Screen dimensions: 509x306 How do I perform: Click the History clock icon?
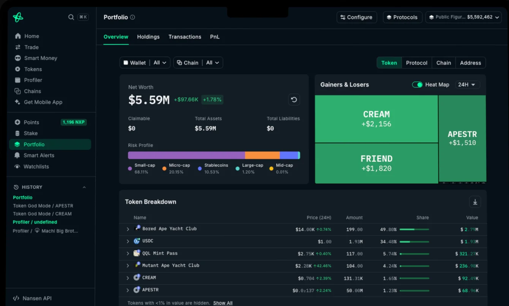(16, 187)
